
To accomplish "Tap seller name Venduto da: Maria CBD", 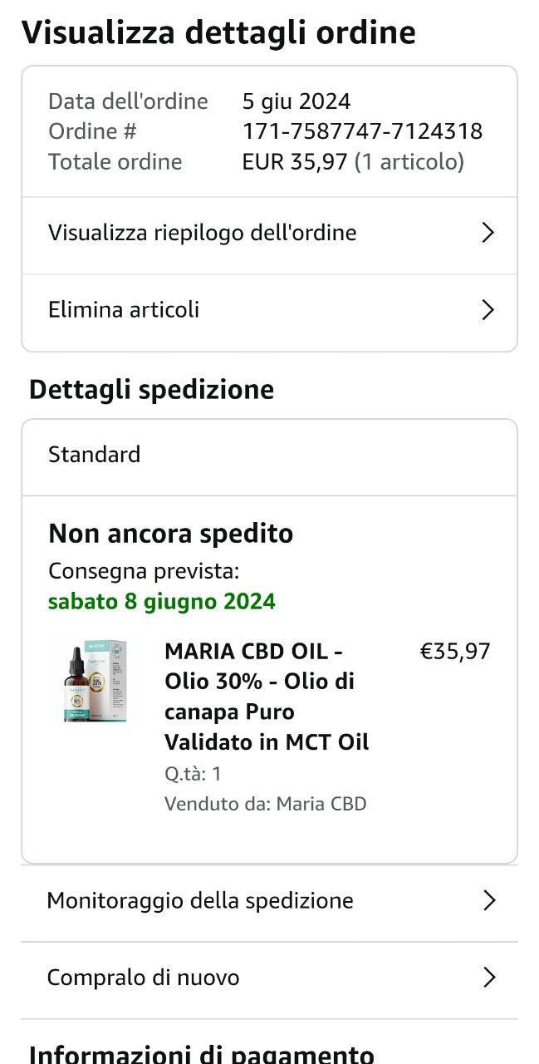I will [x=266, y=804].
